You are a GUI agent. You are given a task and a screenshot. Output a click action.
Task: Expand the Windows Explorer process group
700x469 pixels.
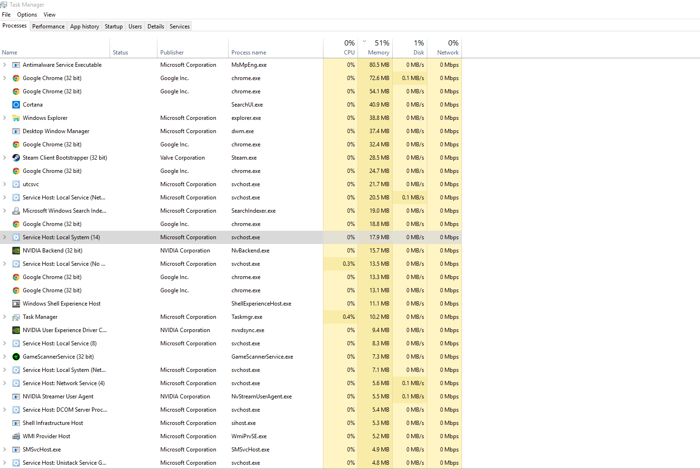point(5,118)
